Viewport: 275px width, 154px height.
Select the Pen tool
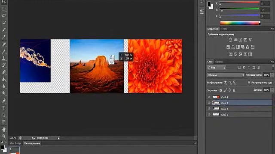[4, 101]
